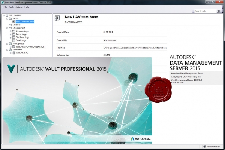The height and width of the screenshot is (150, 225).
Task: Click the Console Logs folder icon
Action: (x=13, y=31)
